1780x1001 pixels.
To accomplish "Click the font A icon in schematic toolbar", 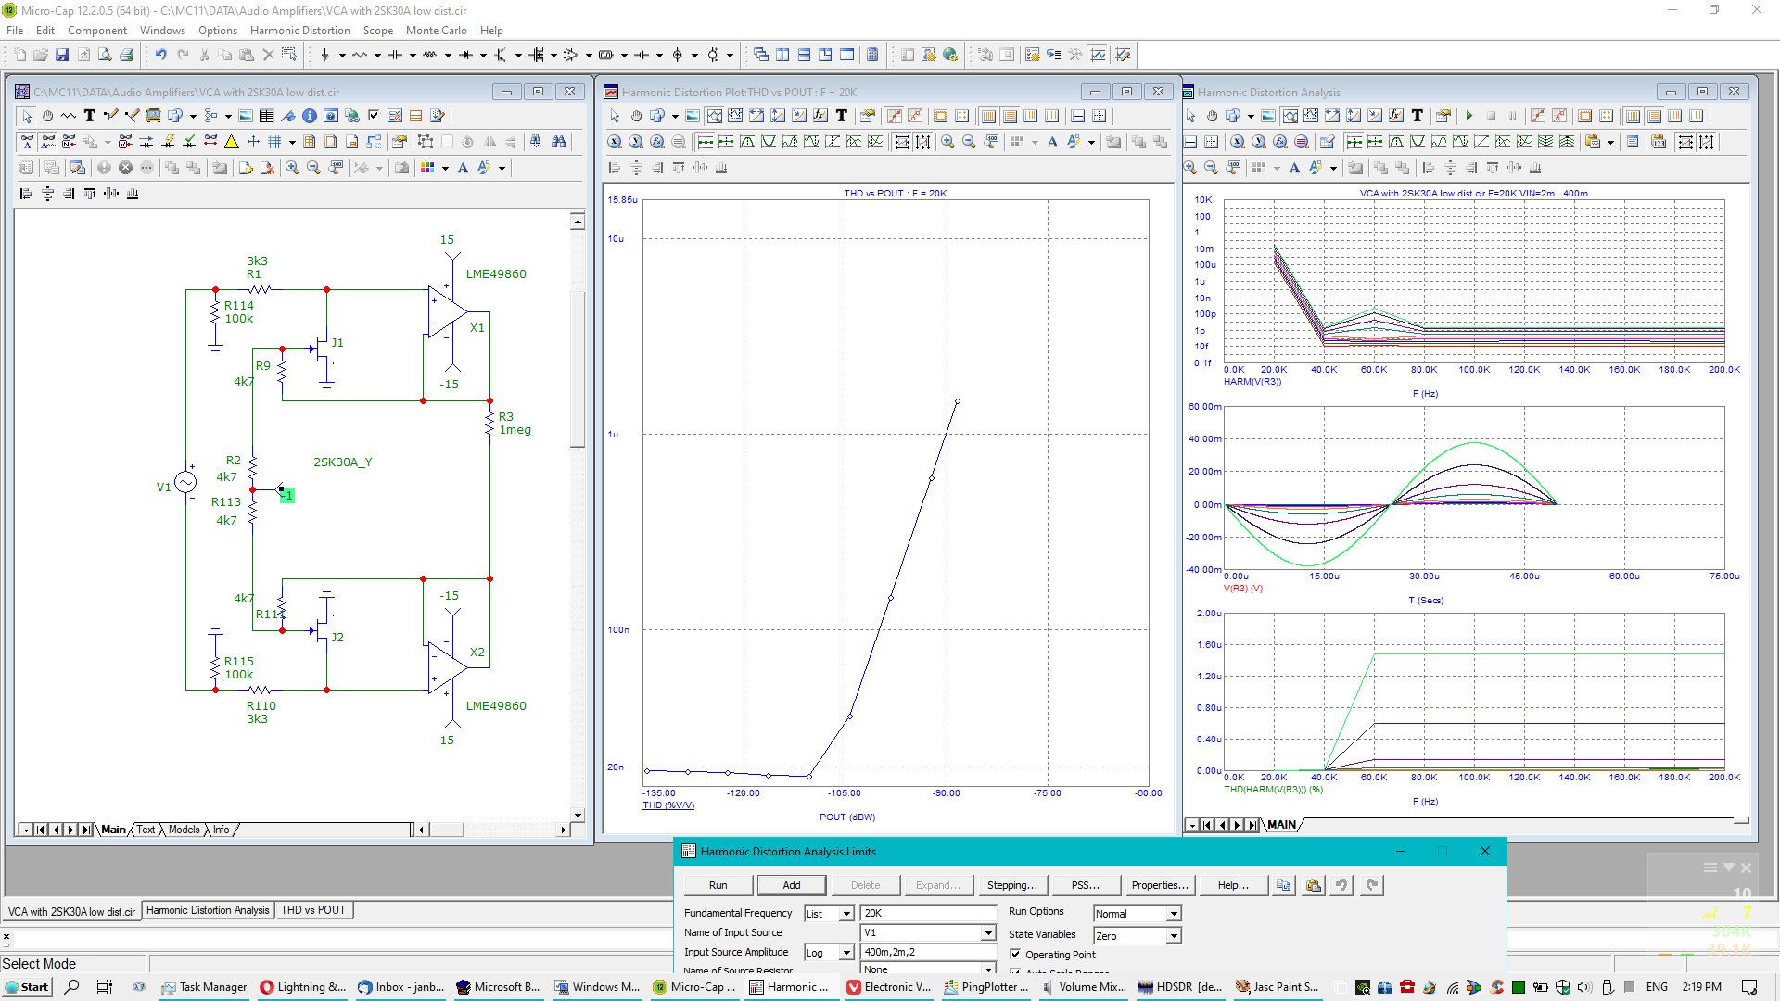I will 464,168.
